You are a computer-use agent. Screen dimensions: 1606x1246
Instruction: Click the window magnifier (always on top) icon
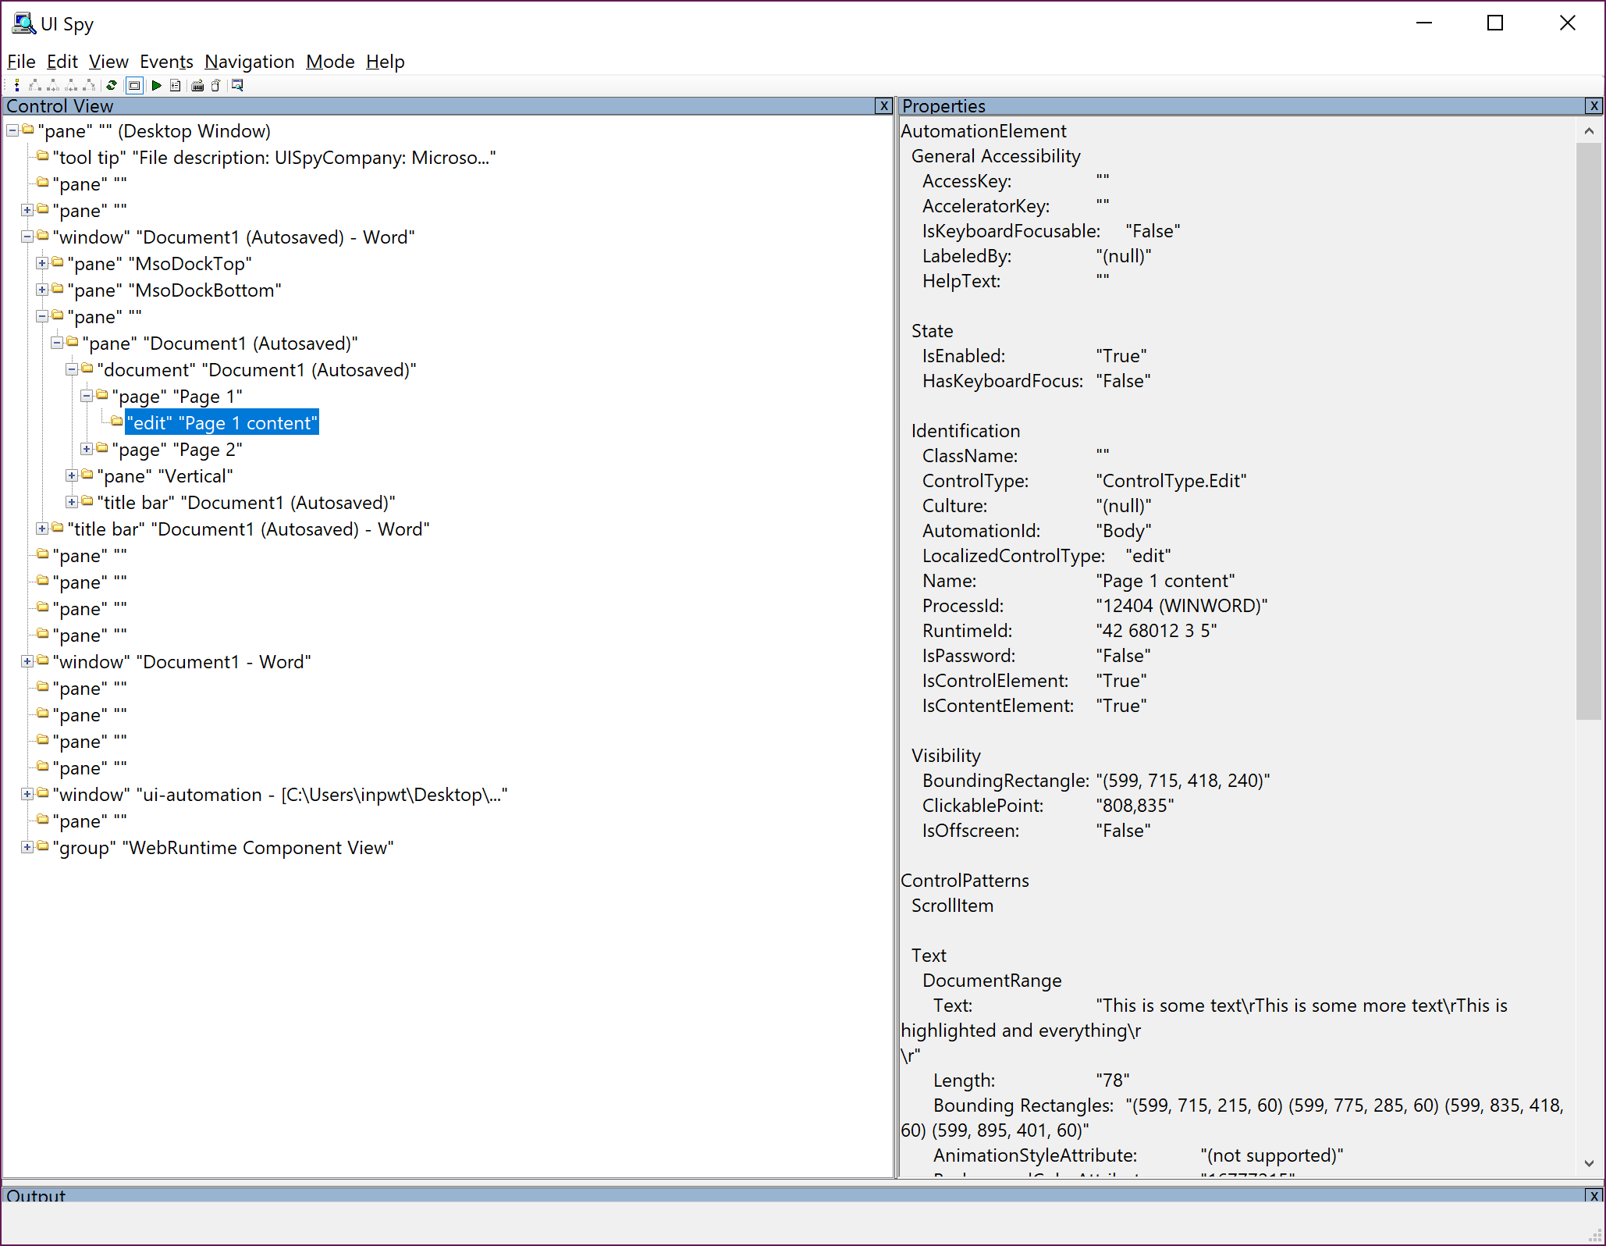(x=237, y=85)
